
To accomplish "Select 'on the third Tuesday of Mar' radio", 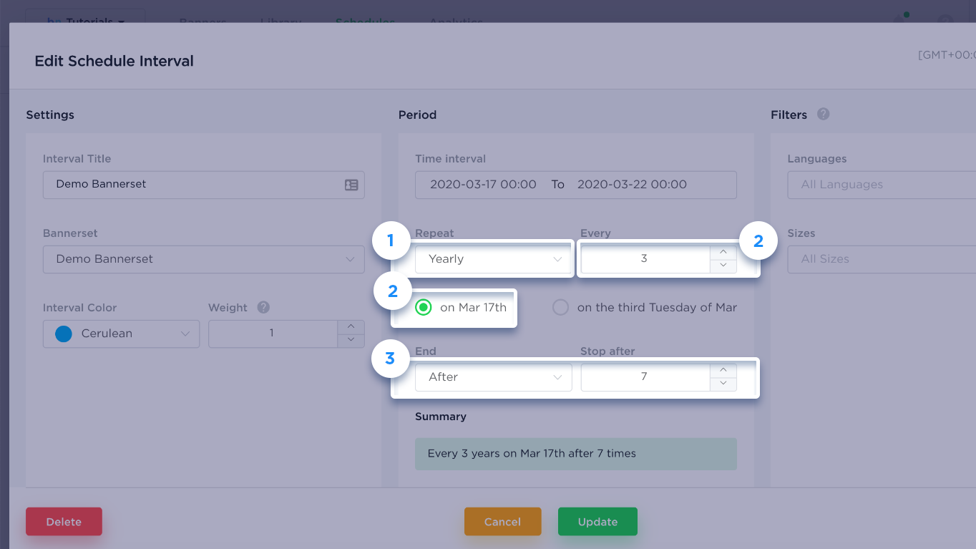I will tap(560, 308).
